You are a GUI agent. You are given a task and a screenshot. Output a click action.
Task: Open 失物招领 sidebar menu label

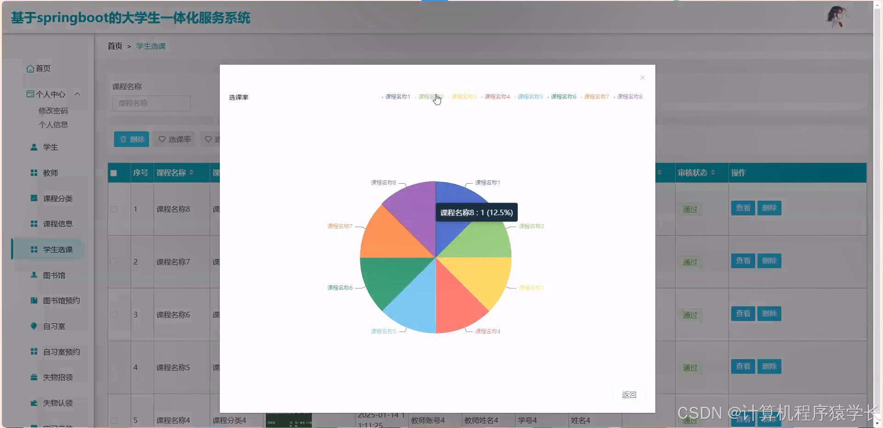(x=58, y=377)
